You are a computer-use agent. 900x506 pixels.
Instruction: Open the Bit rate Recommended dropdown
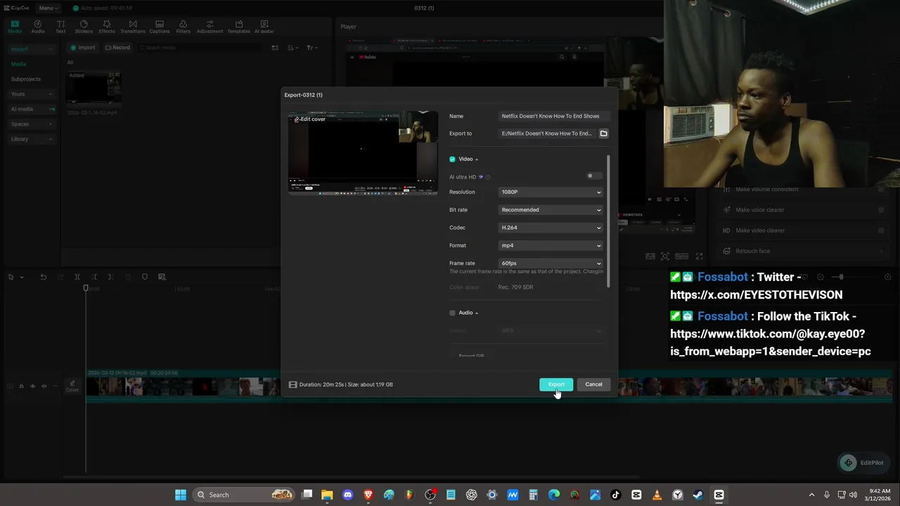click(551, 210)
